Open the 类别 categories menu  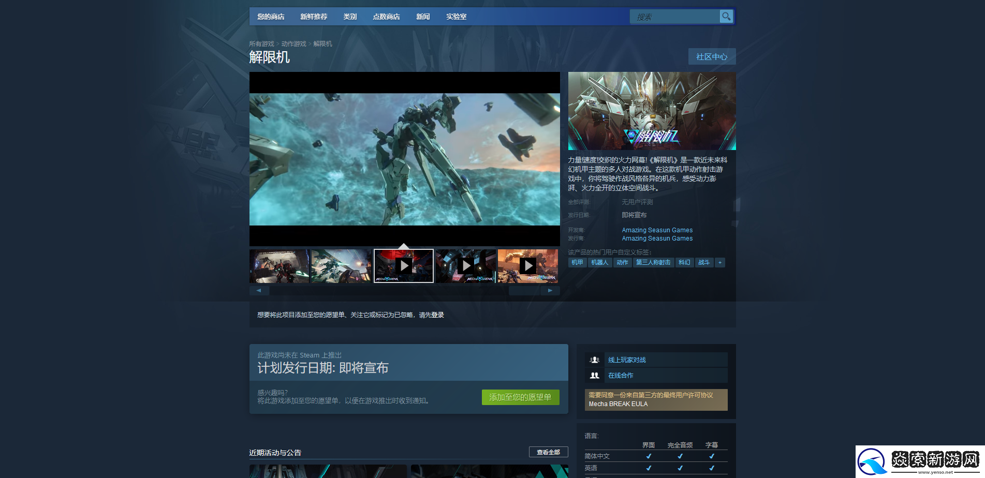[x=350, y=17]
